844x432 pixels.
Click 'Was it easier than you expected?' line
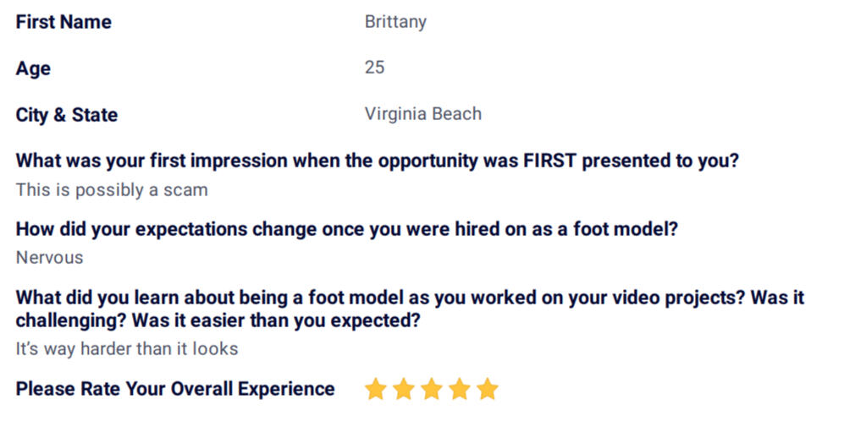[x=276, y=320]
